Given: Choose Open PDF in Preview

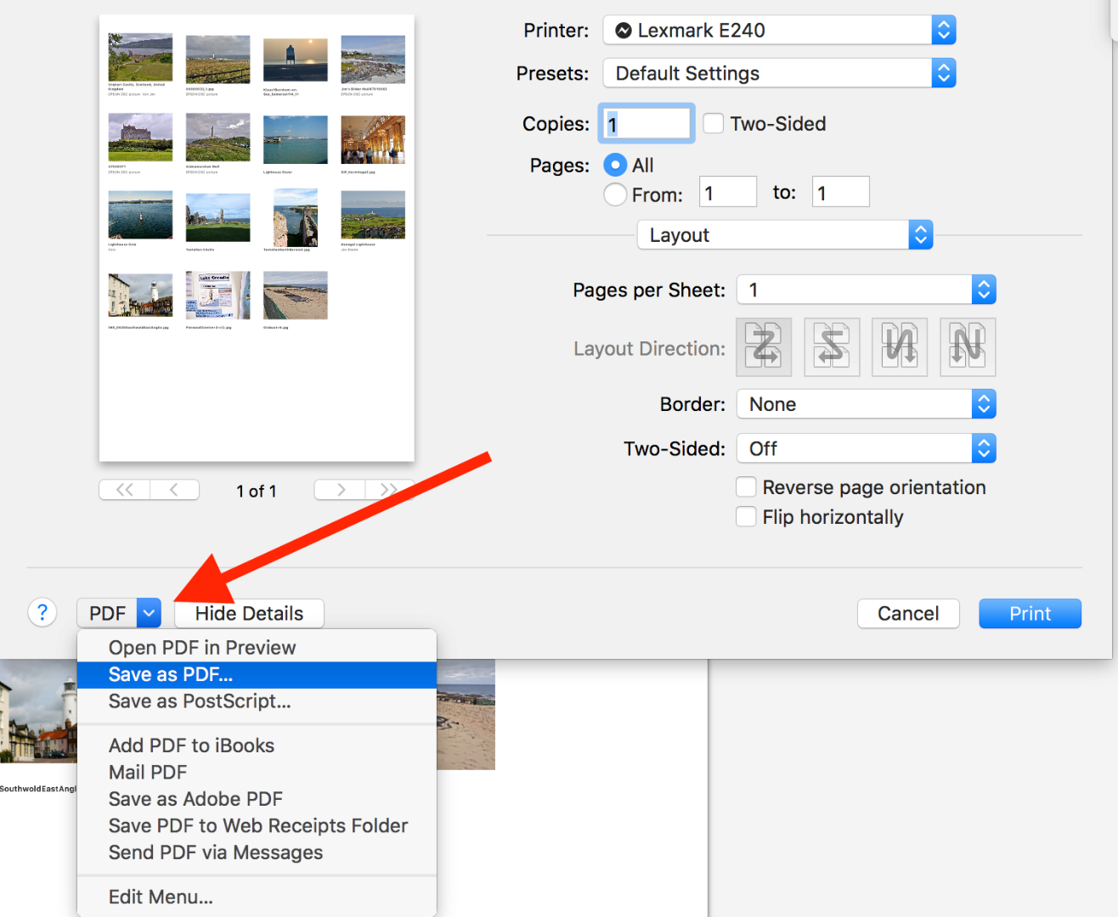Looking at the screenshot, I should point(257,648).
